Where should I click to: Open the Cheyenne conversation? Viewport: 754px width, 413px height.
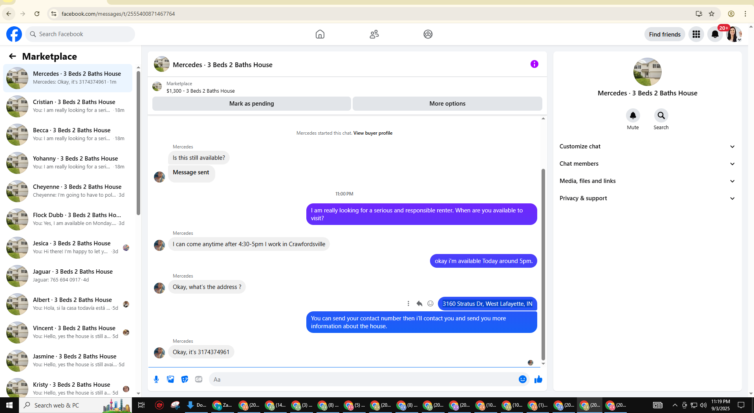tap(68, 191)
